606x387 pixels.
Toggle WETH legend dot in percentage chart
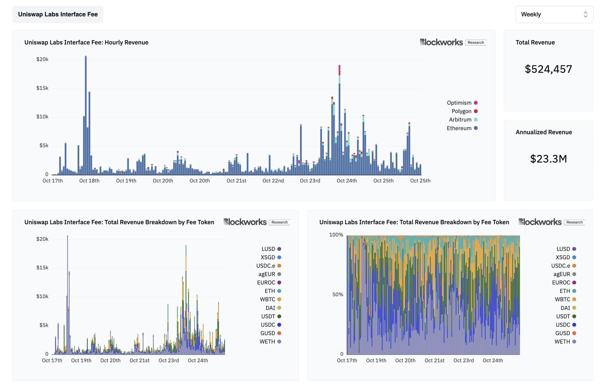(x=574, y=342)
